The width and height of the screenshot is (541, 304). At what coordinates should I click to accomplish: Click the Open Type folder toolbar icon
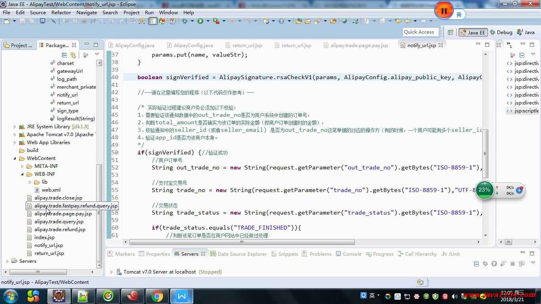[x=299, y=21]
